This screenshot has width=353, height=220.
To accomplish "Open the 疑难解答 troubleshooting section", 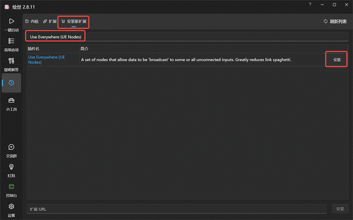I will click(11, 63).
